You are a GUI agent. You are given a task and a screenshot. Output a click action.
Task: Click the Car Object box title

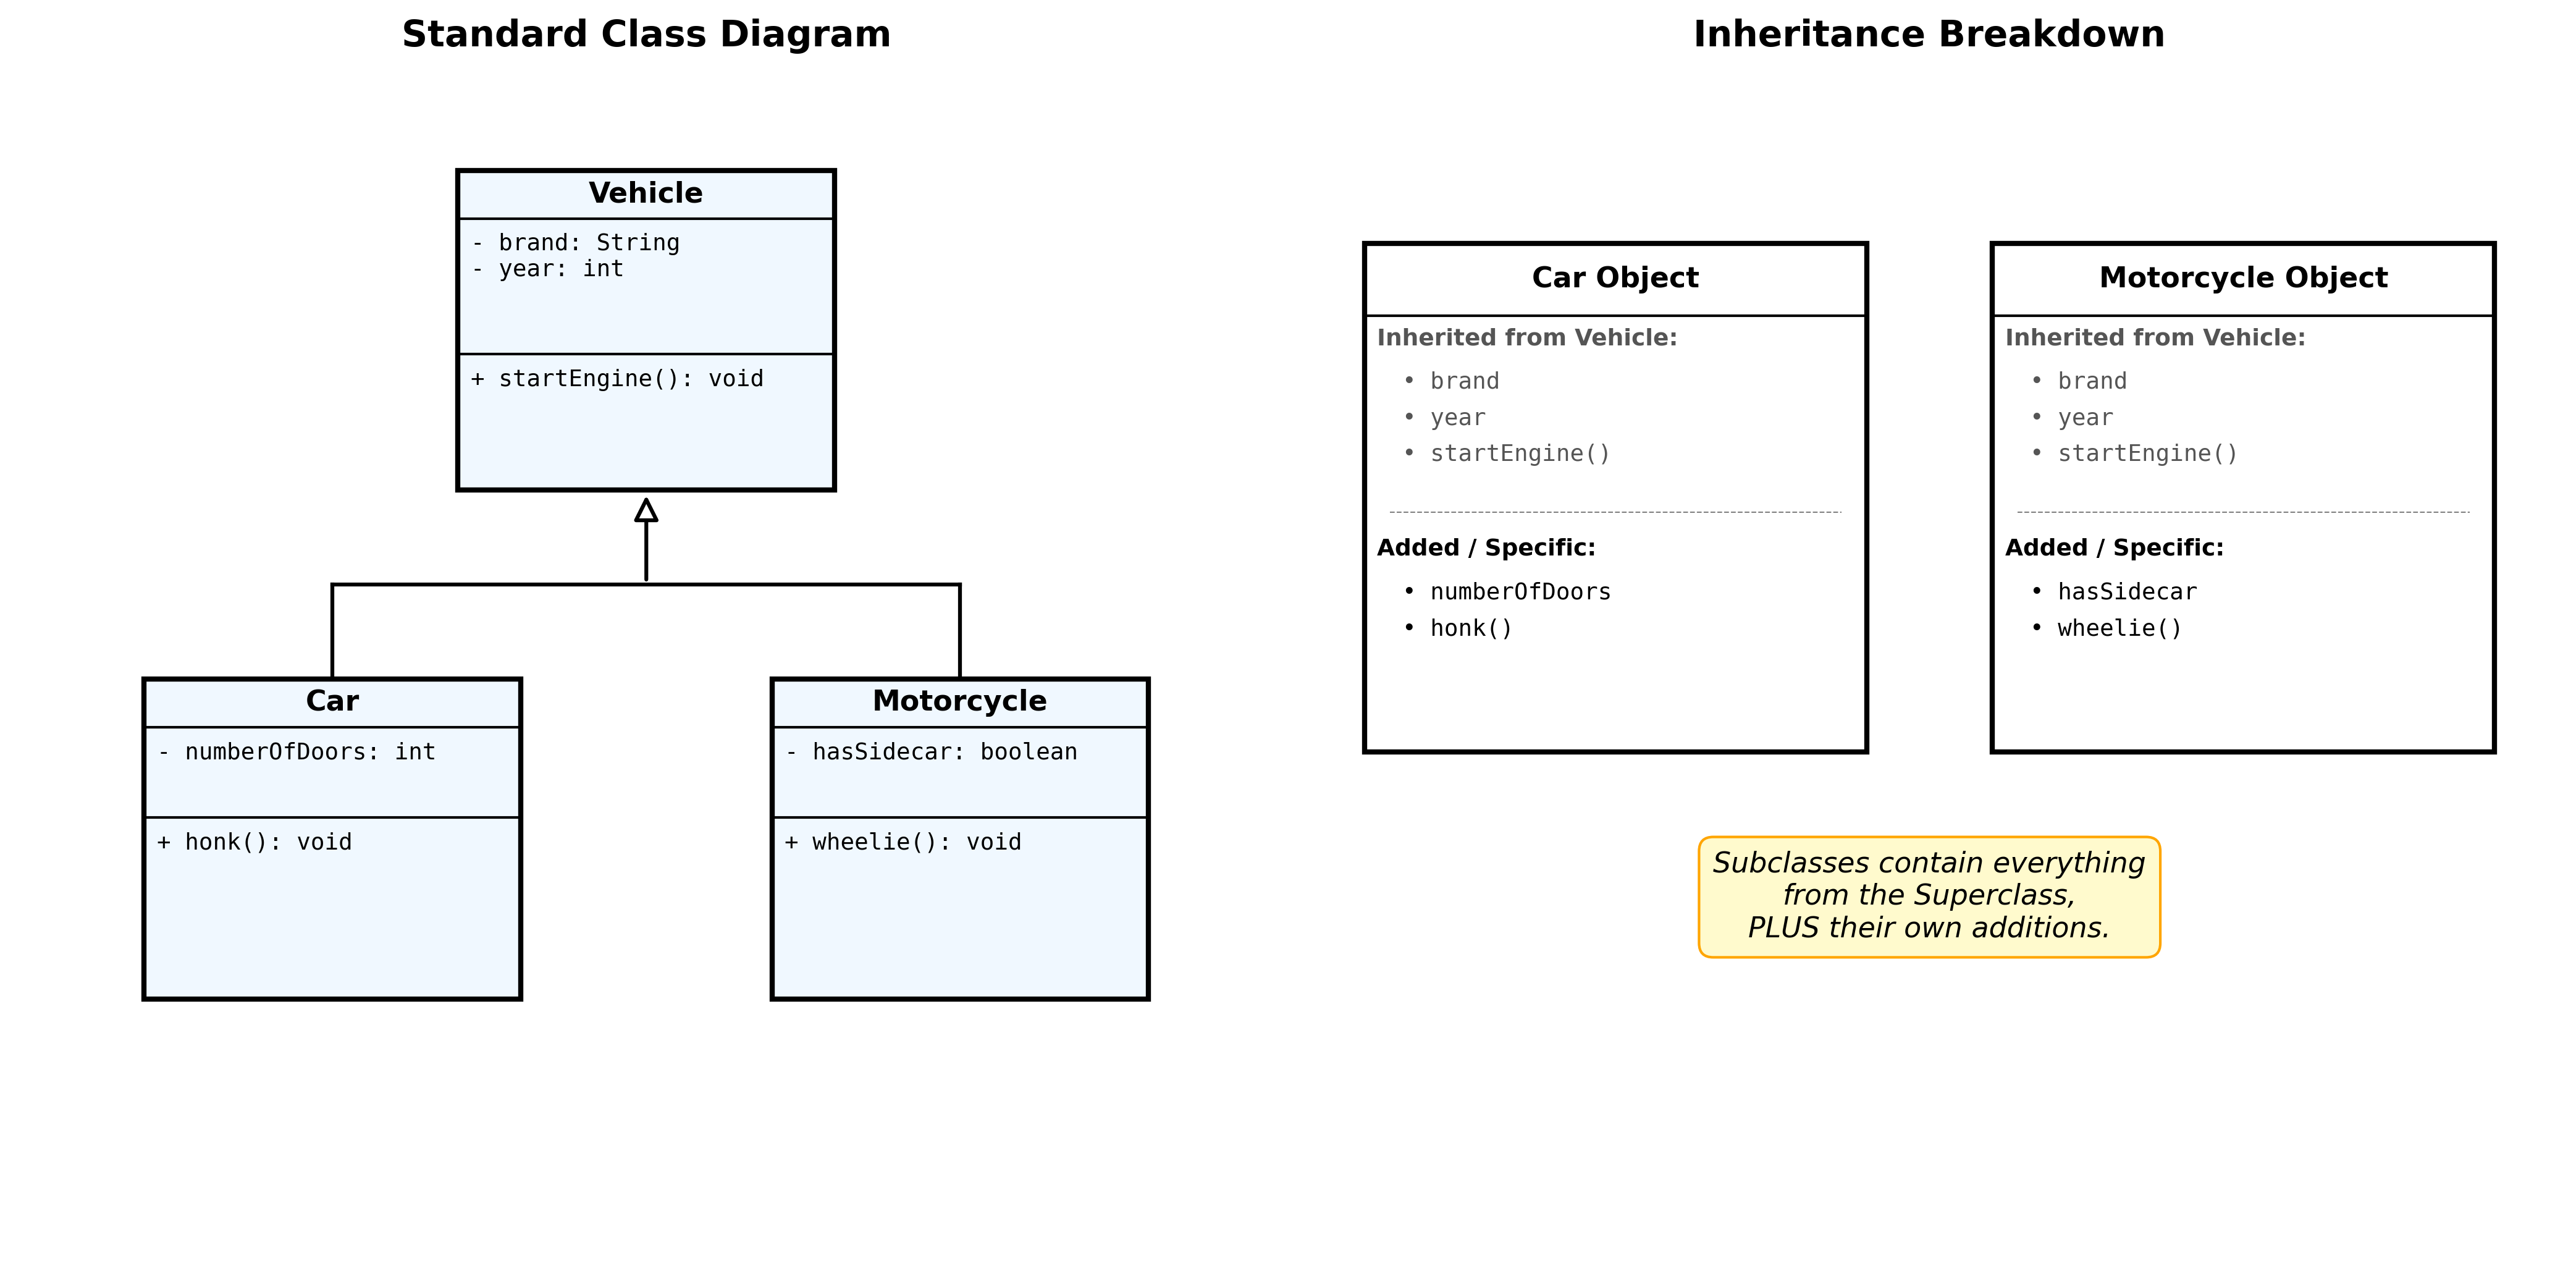(x=1615, y=278)
